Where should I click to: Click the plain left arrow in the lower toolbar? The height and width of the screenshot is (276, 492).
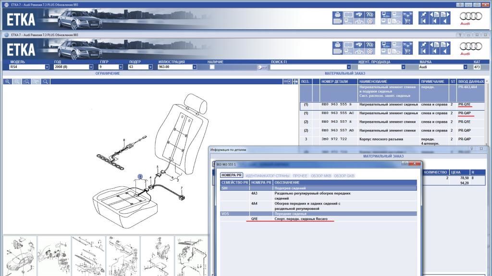coord(445,51)
